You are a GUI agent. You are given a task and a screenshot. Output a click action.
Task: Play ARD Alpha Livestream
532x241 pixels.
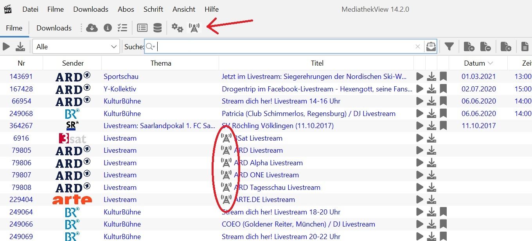tap(420, 162)
